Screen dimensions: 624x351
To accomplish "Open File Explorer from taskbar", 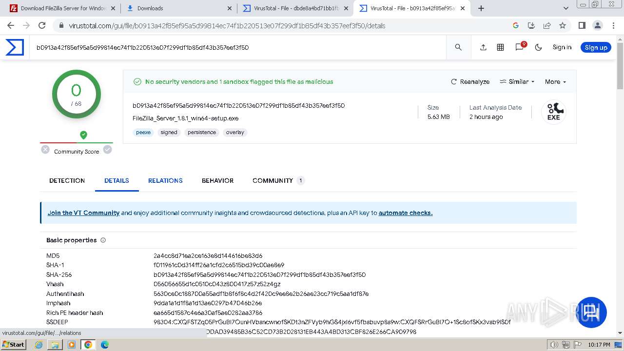I will point(55,345).
